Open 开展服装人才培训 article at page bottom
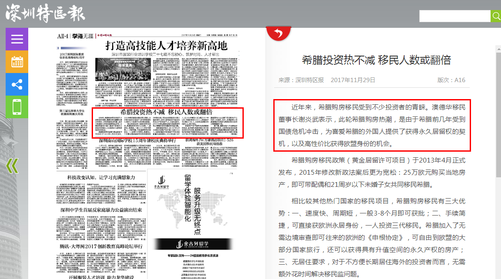The width and height of the screenshot is (501, 279). 101,277
